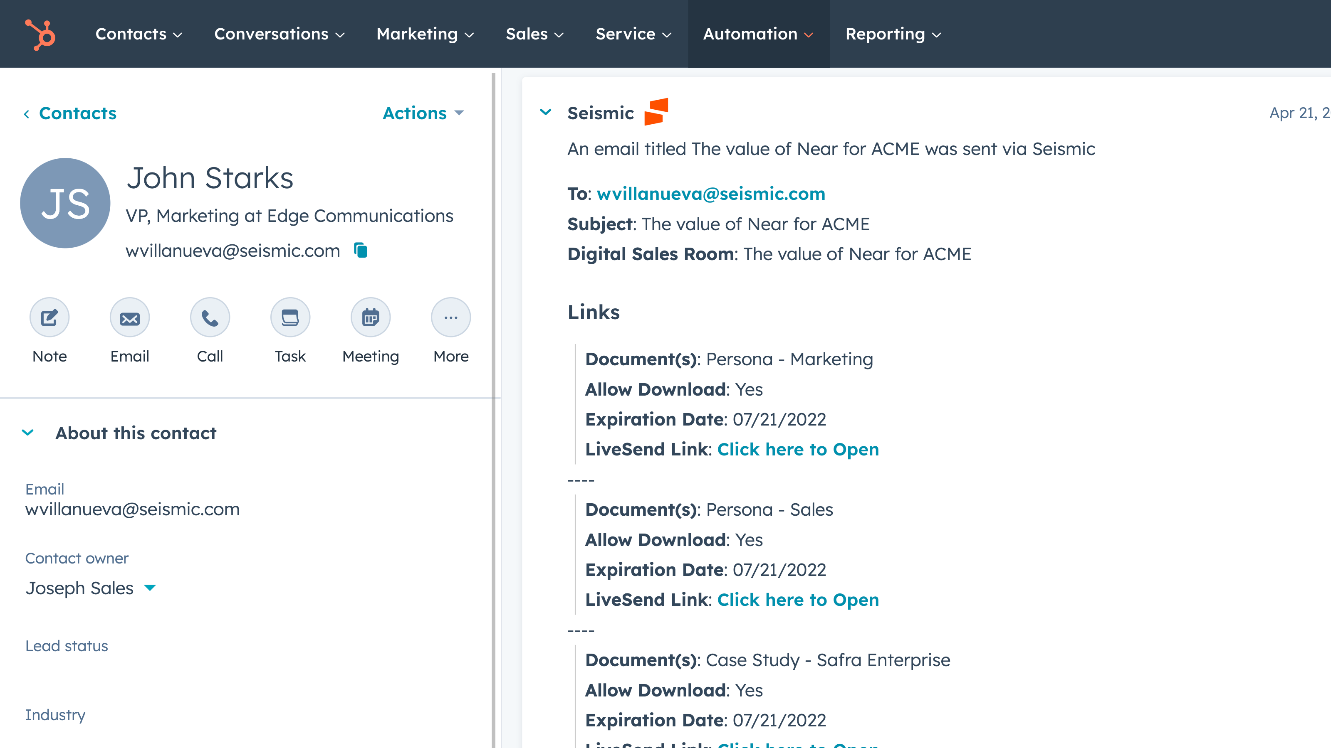
Task: Open the To email address wvillanueva@seismic.com link
Action: (711, 194)
